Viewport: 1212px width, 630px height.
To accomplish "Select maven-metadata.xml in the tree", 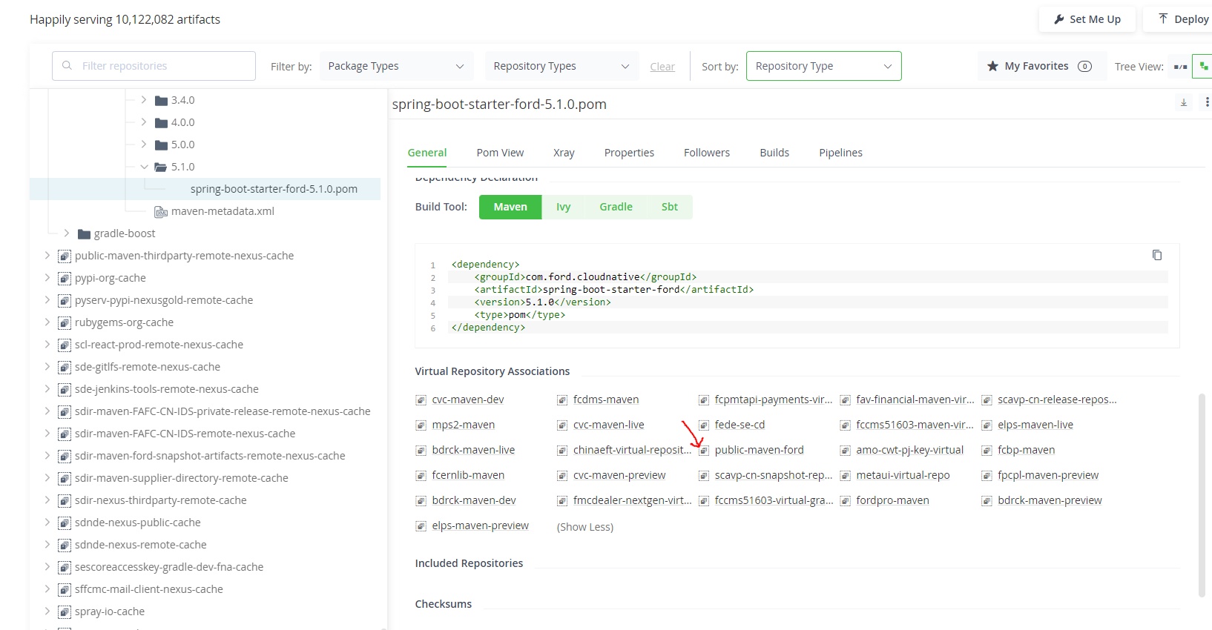I will 223,211.
